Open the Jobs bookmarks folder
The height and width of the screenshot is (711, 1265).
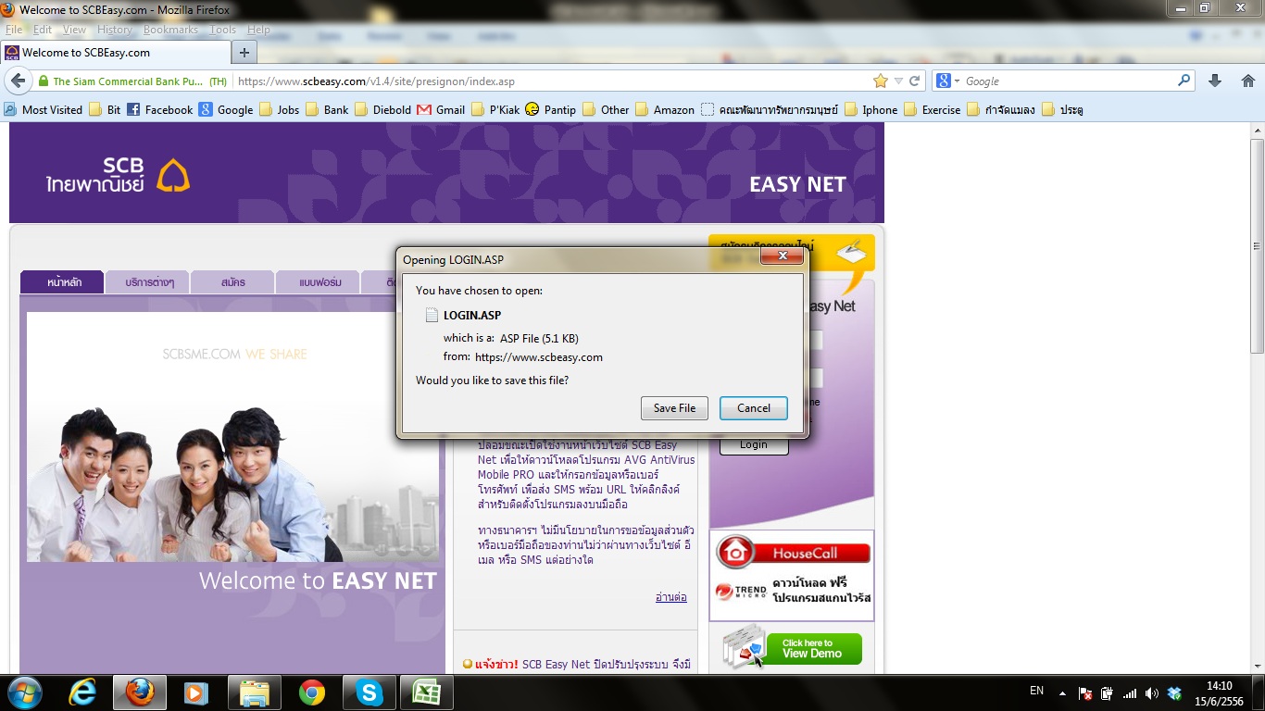[280, 109]
